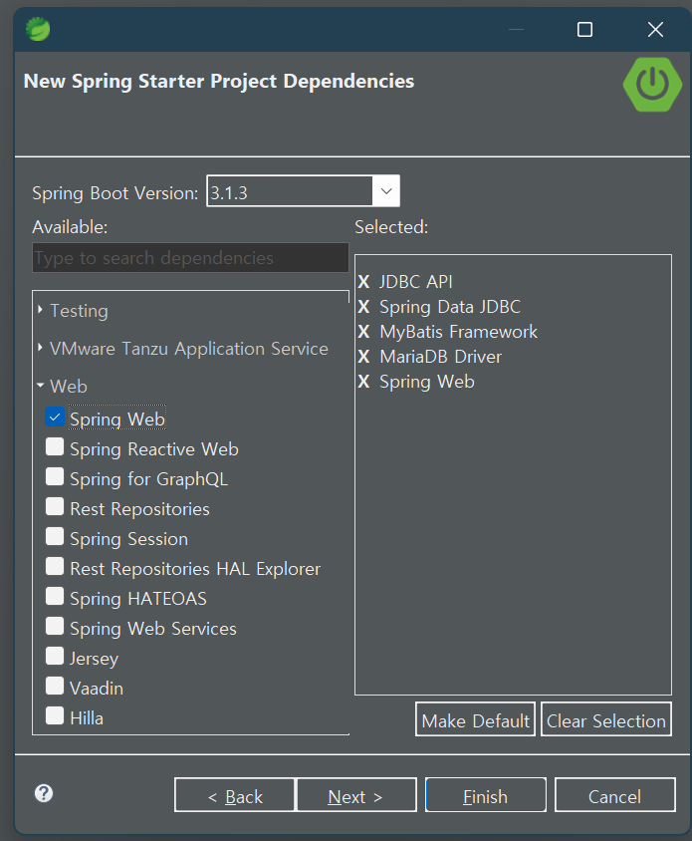The image size is (692, 841).
Task: Remove MariaDB Driver with its X icon
Action: pos(364,357)
